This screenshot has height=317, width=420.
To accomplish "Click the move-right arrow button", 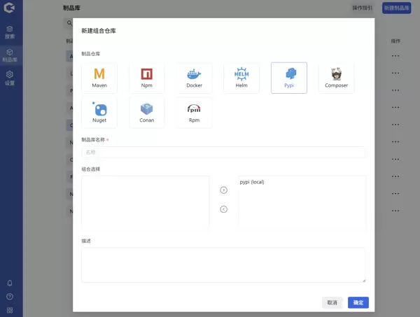I will coord(224,190).
